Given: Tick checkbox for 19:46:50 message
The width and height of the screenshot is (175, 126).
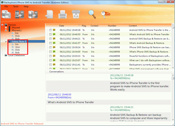Looking at the screenshot, I should click(50, 34).
